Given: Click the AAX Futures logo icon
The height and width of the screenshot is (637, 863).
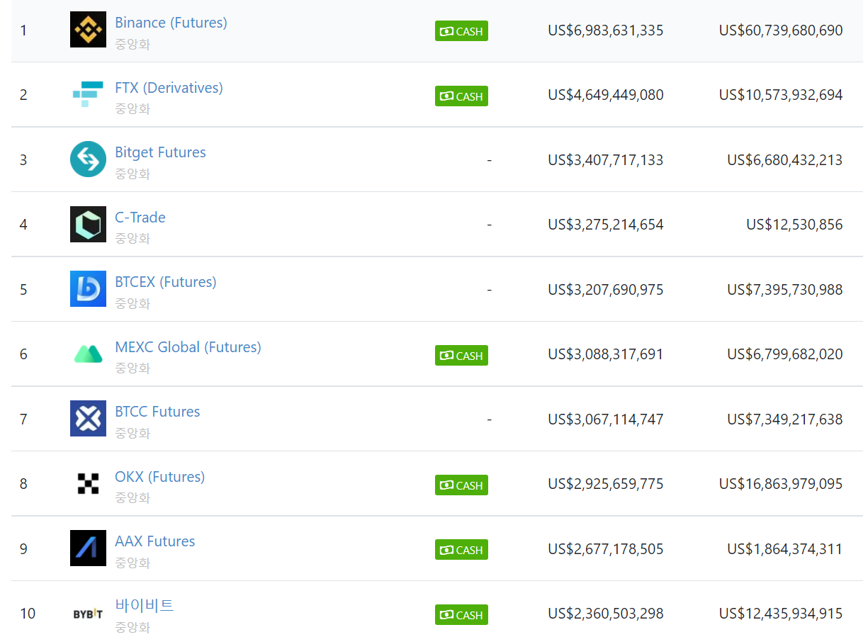Looking at the screenshot, I should (x=88, y=548).
